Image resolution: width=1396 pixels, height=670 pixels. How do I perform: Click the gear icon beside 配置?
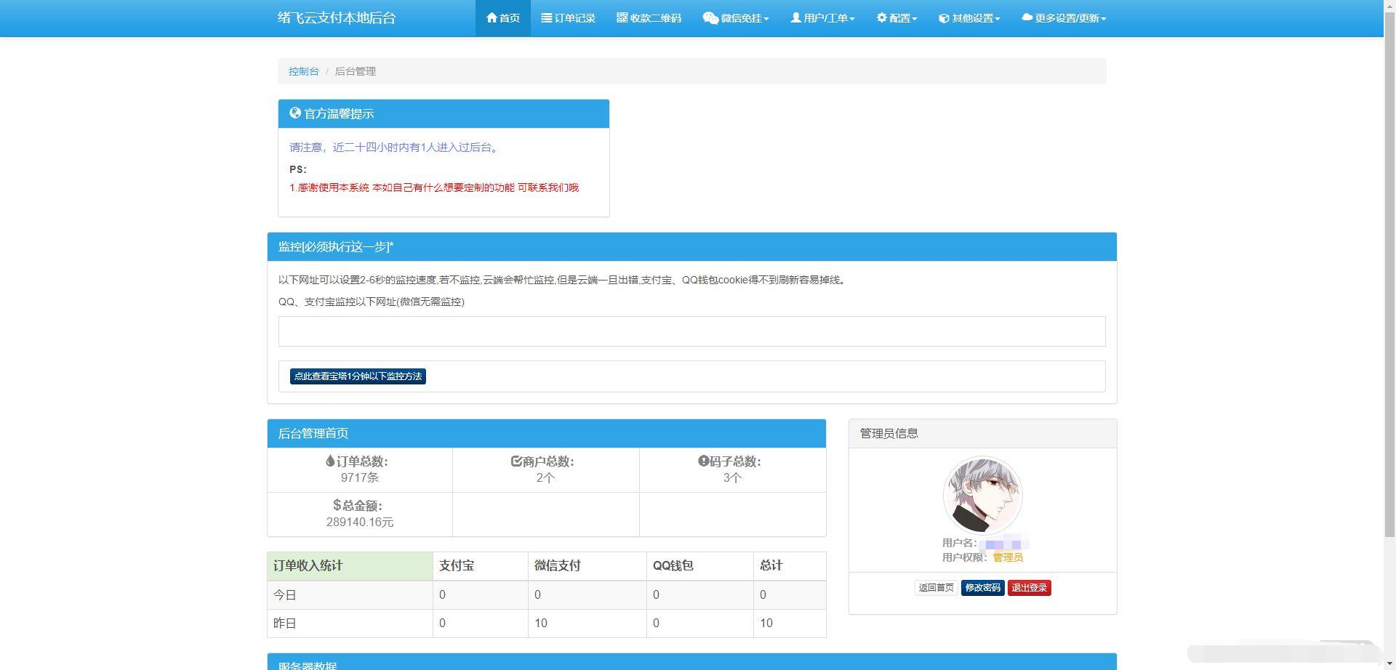pyautogui.click(x=881, y=17)
